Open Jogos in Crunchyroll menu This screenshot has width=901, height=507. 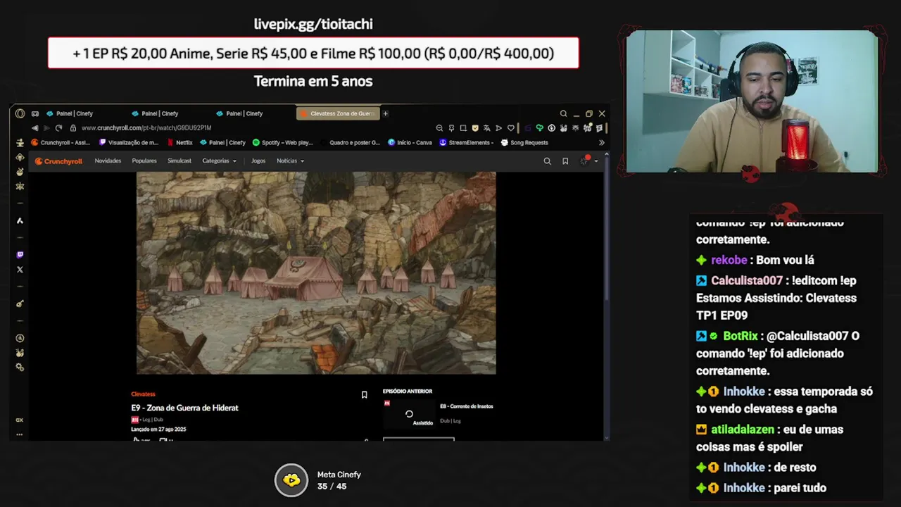pos(258,161)
